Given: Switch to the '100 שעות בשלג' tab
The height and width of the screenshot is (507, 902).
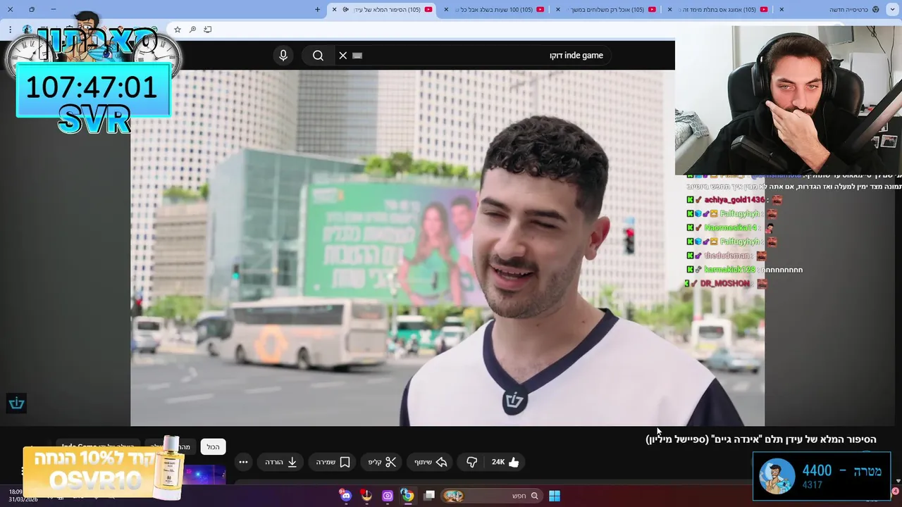Looking at the screenshot, I should pos(493,9).
